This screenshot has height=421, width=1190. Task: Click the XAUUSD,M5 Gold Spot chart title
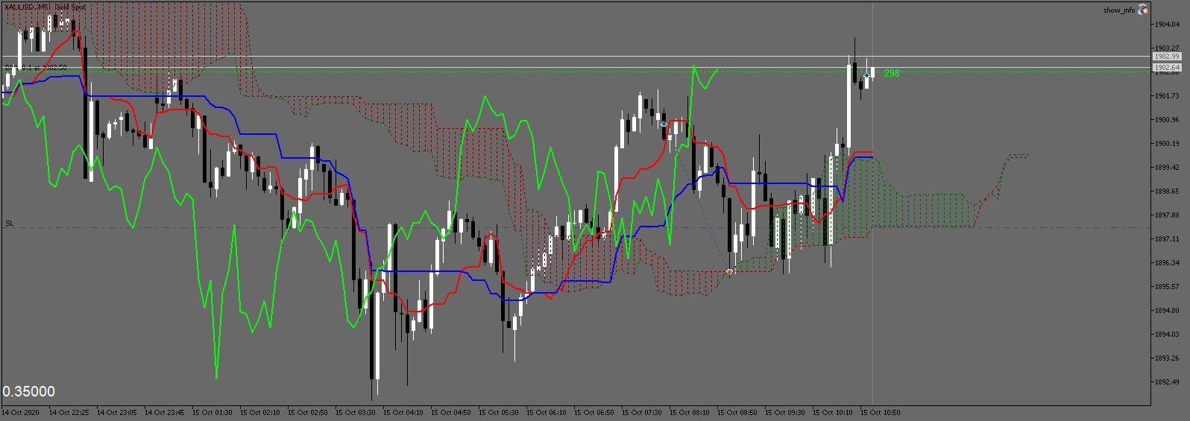[x=45, y=7]
